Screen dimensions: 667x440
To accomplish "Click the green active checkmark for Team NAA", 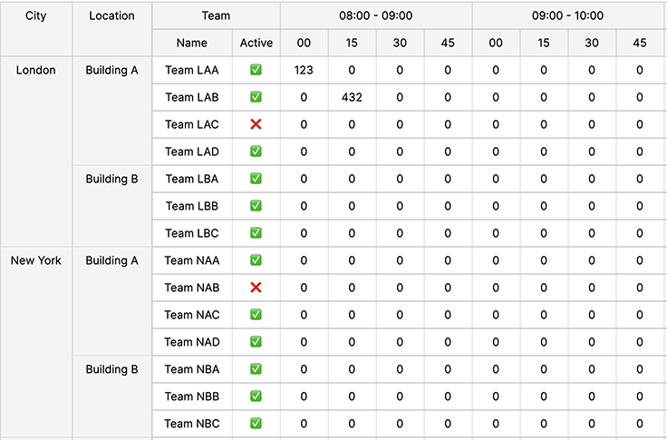I will point(256,260).
